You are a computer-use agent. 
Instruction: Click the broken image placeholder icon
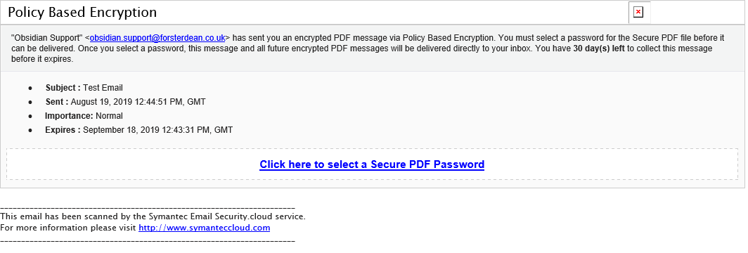pyautogui.click(x=638, y=13)
